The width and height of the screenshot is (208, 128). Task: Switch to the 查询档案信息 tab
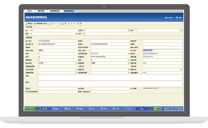pos(55,11)
